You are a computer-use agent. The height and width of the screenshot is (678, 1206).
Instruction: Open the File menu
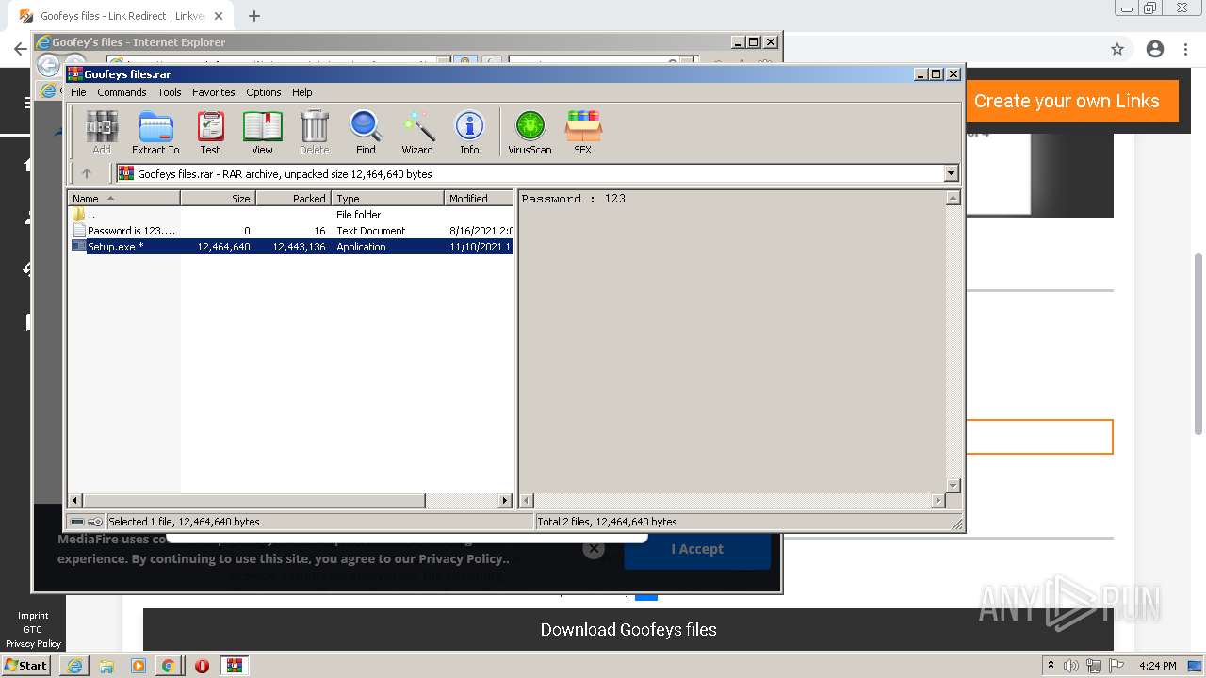click(78, 92)
